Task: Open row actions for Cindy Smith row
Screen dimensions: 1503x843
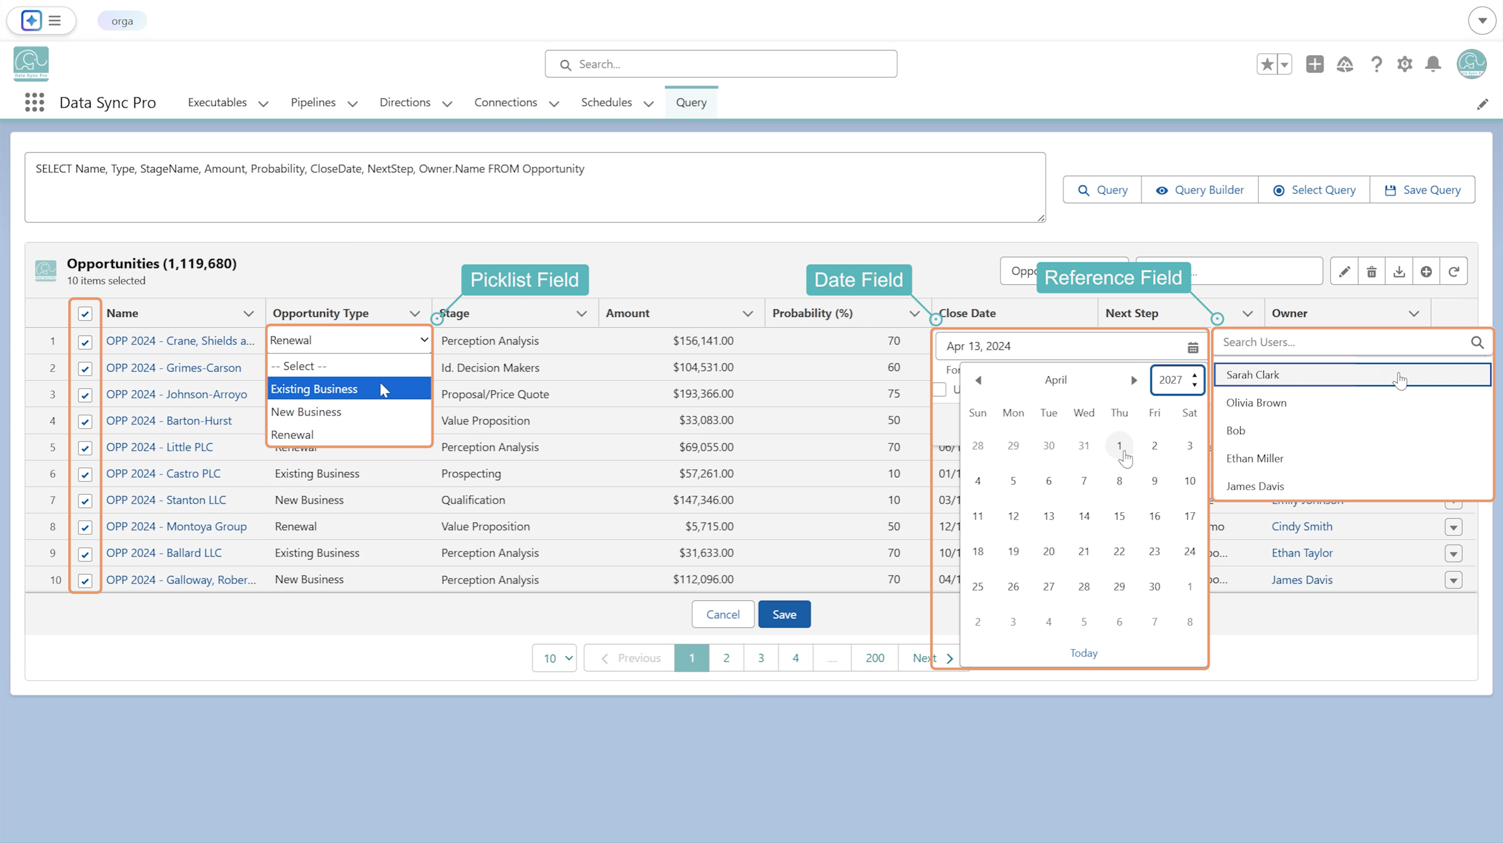Action: (x=1453, y=527)
